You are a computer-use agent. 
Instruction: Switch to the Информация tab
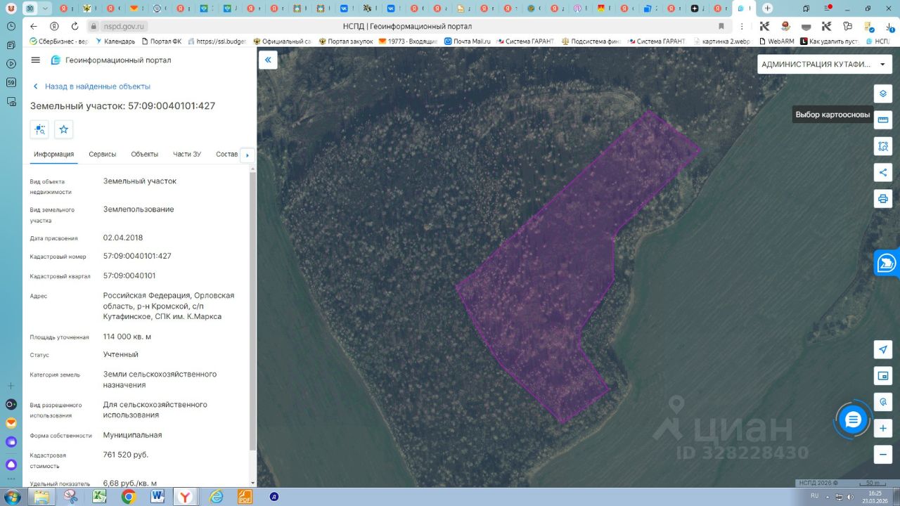pos(53,155)
